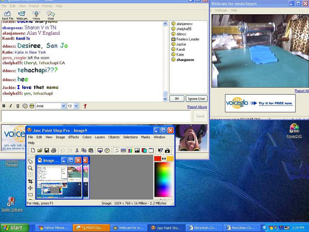Open Paint Shop Pro Masks menu

point(145,137)
